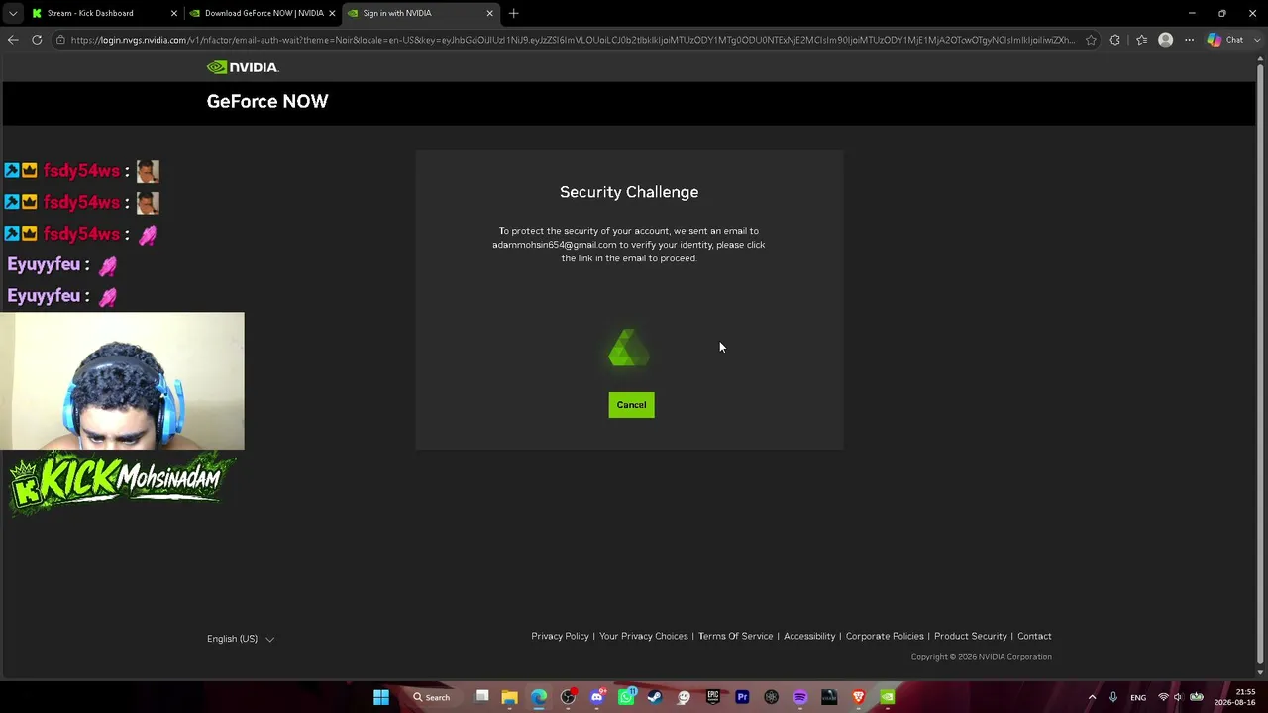
Task: Open the browser profile menu
Action: pos(1165,40)
